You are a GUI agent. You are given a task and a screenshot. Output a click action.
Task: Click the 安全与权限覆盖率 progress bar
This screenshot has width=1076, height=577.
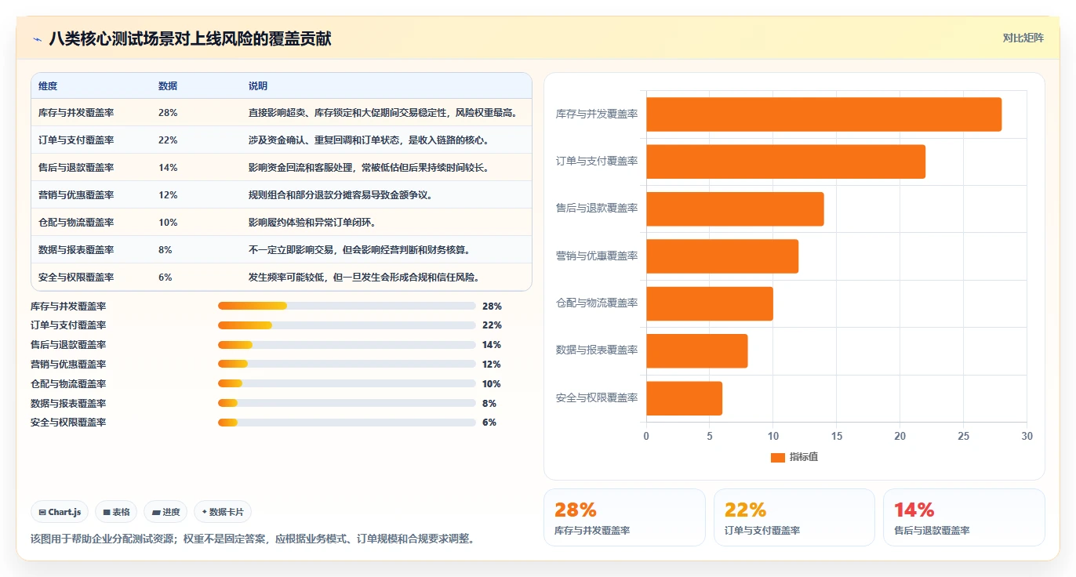(347, 423)
